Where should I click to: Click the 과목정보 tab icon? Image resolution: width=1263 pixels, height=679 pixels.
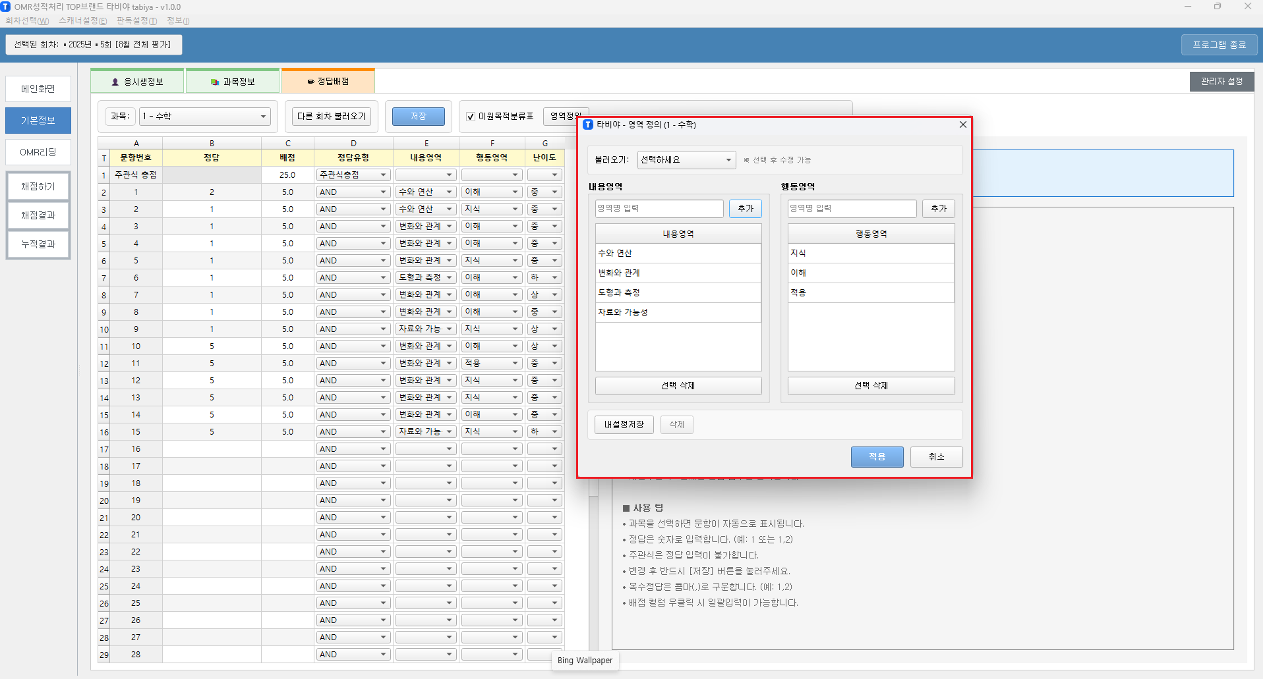(x=215, y=82)
